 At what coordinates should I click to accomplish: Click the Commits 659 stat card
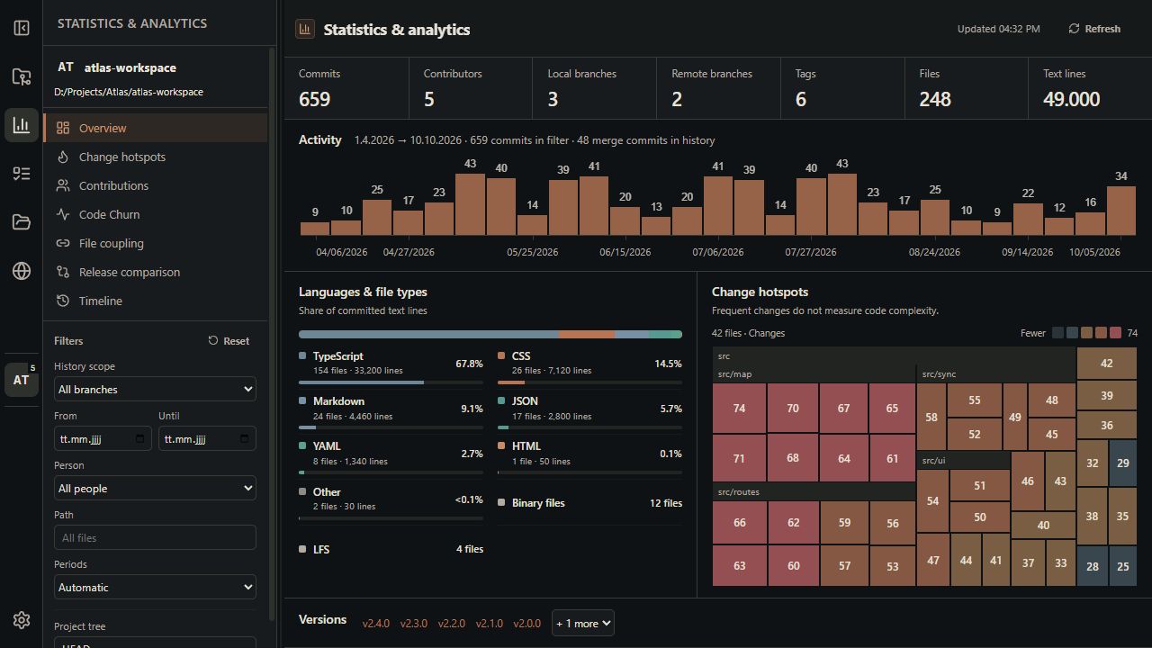346,87
